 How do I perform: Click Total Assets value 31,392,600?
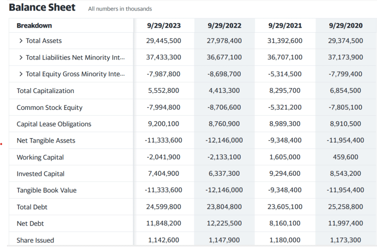[x=285, y=41]
